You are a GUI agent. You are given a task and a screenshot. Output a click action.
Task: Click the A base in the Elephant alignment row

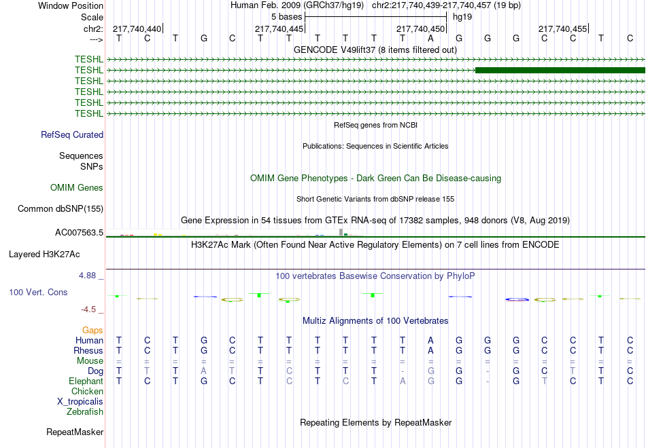coord(403,381)
